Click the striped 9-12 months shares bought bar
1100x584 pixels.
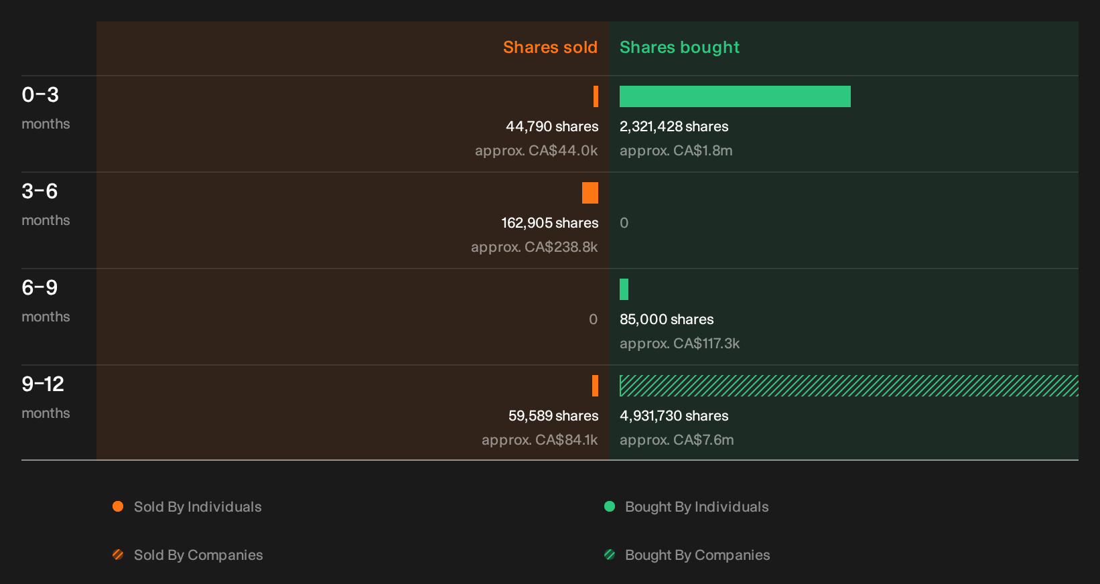tap(849, 386)
